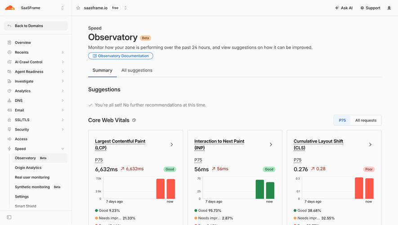398x225 pixels.
Task: Click the Analytics icon in sidebar
Action: pos(9,91)
